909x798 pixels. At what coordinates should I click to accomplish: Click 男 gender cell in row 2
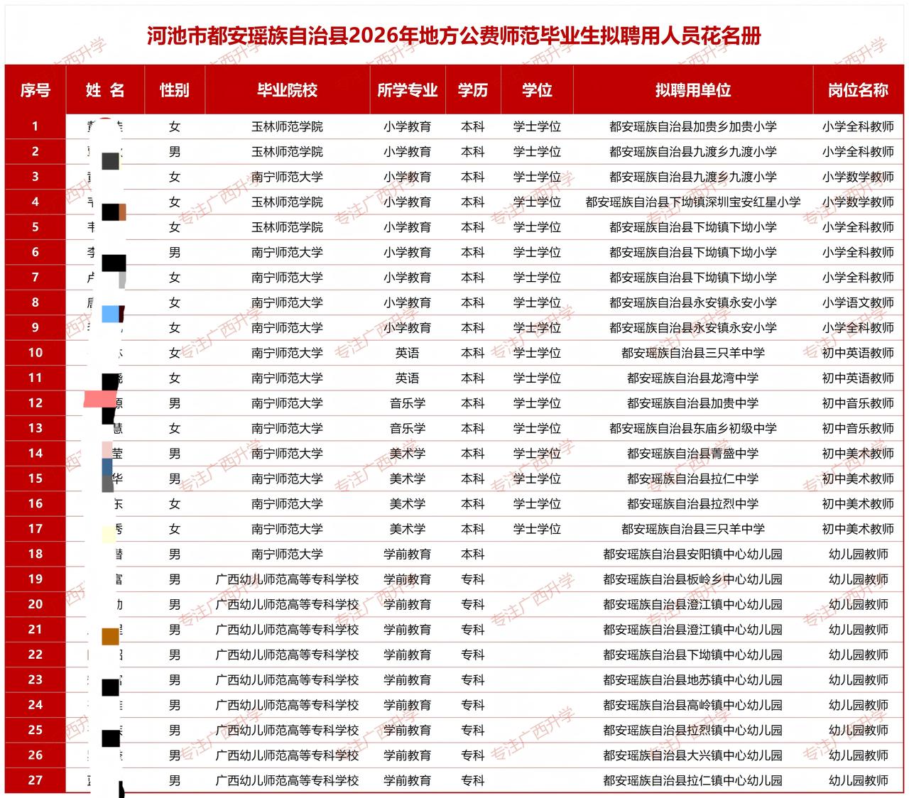click(x=175, y=151)
